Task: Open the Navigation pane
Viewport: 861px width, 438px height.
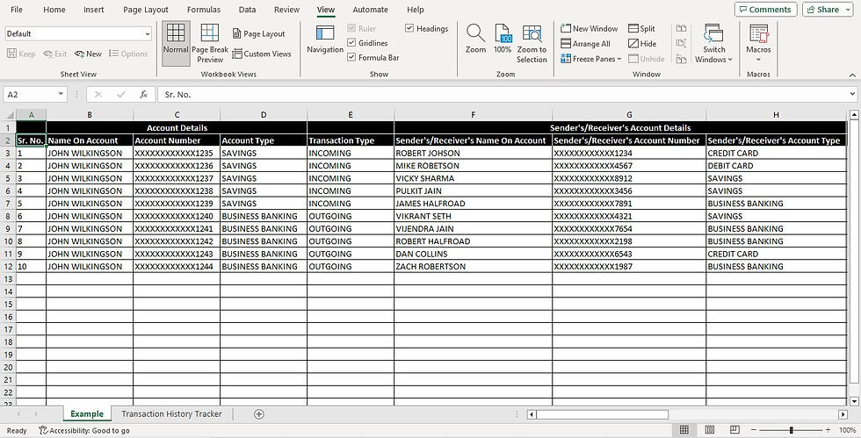Action: 325,39
